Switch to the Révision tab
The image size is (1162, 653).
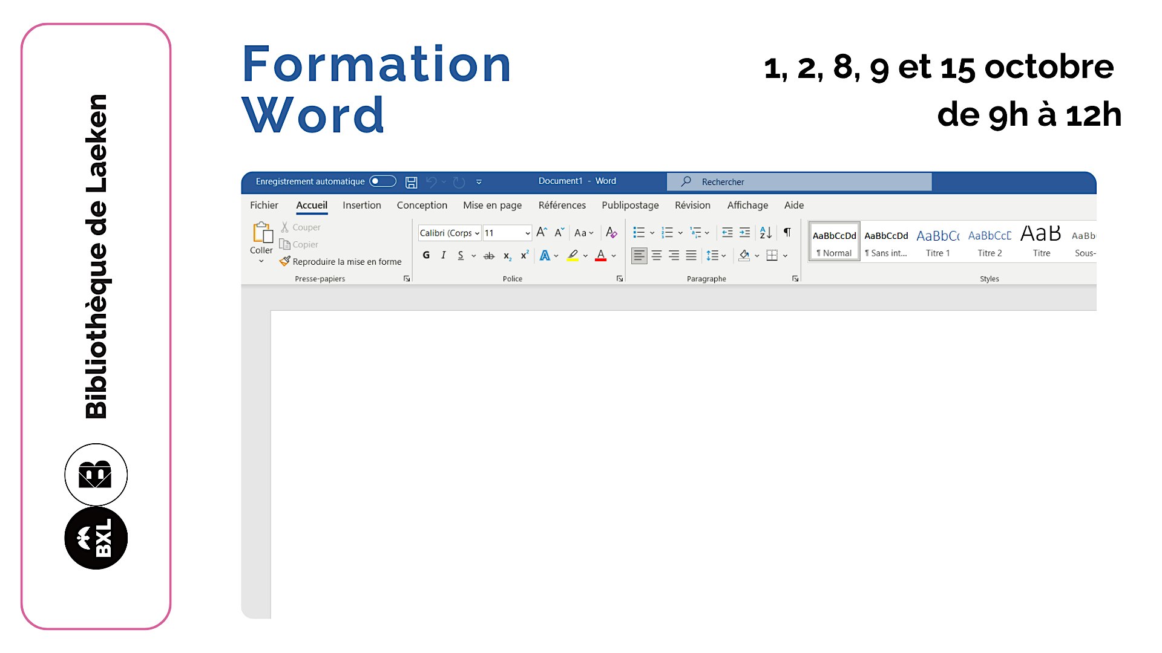(692, 205)
